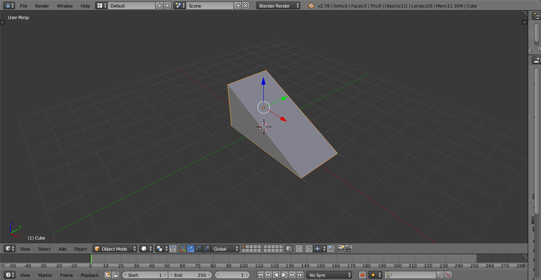
Task: Open the Object Mode dropdown
Action: coord(115,249)
